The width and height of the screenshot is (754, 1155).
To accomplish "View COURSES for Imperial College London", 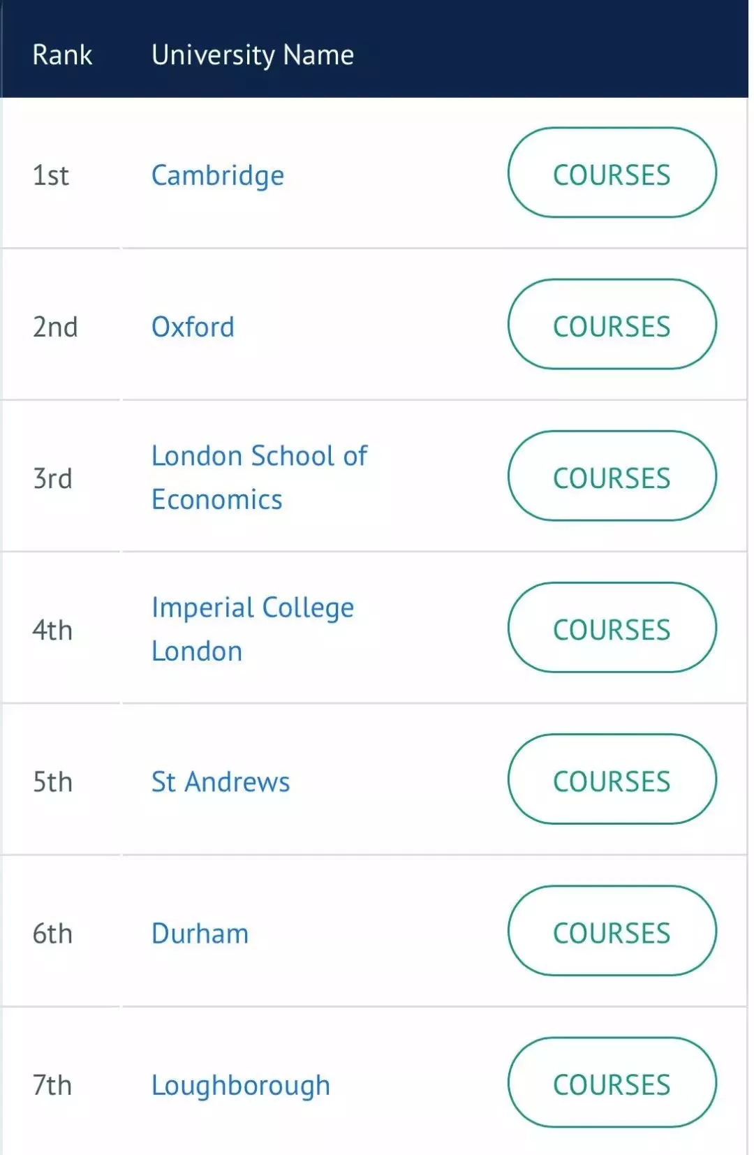I will click(612, 627).
